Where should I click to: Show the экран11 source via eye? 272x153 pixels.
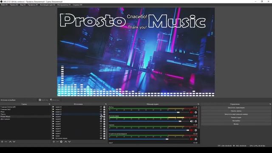coord(101,112)
